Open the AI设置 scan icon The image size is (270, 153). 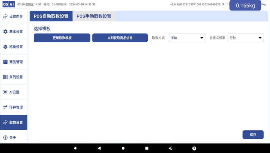5,92
